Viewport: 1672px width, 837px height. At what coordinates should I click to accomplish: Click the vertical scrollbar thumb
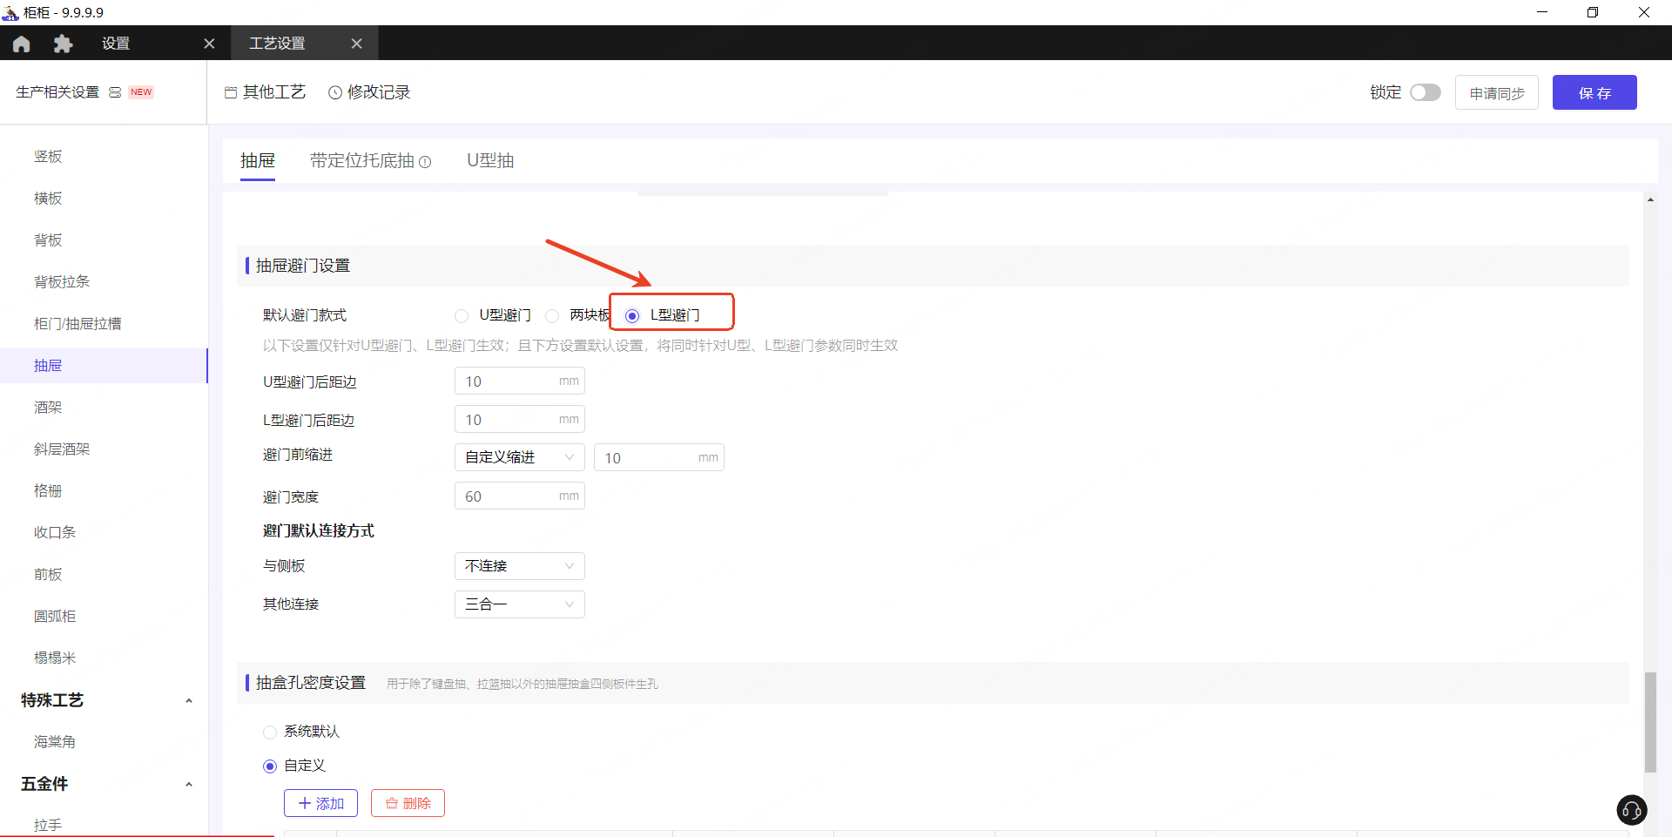[1650, 722]
